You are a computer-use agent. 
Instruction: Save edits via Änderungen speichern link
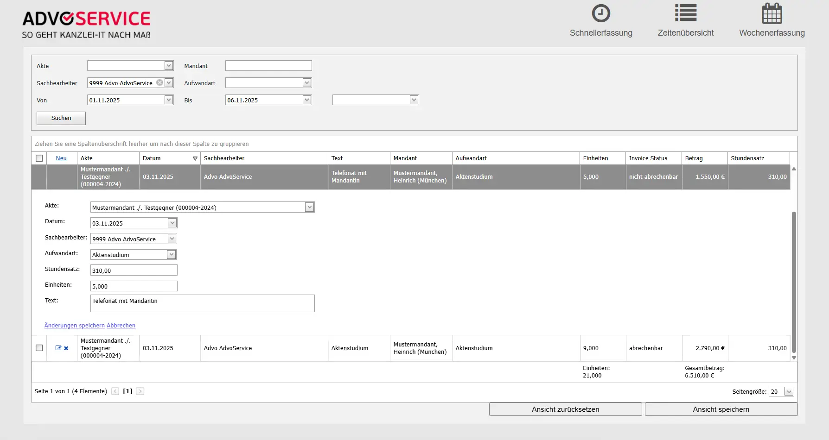[x=74, y=325]
